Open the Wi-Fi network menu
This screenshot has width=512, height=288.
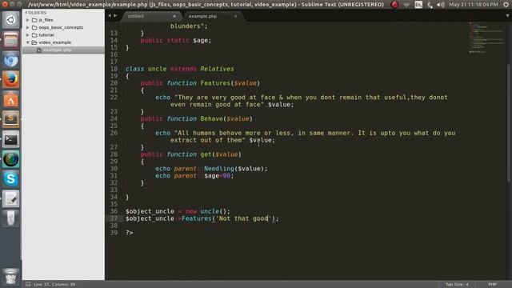click(x=406, y=5)
